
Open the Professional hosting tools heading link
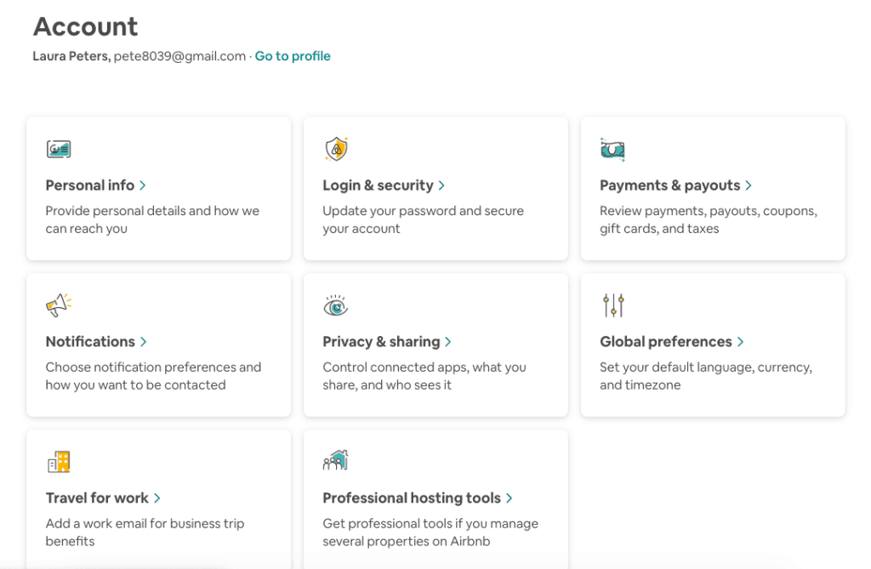(x=412, y=498)
